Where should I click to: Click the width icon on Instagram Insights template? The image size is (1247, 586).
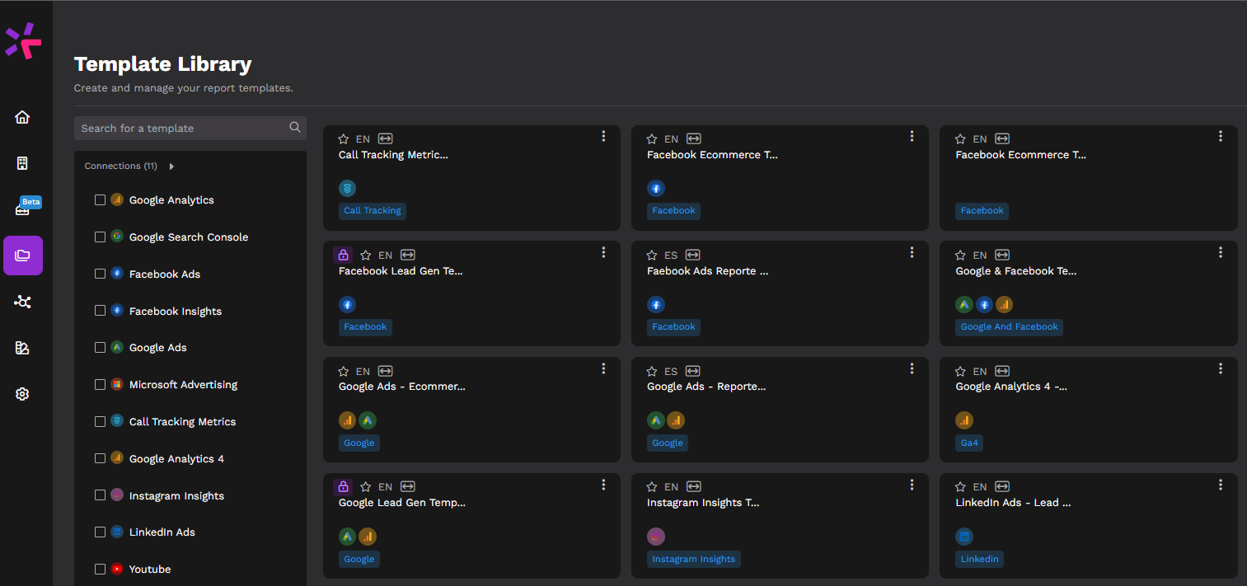[x=694, y=487]
